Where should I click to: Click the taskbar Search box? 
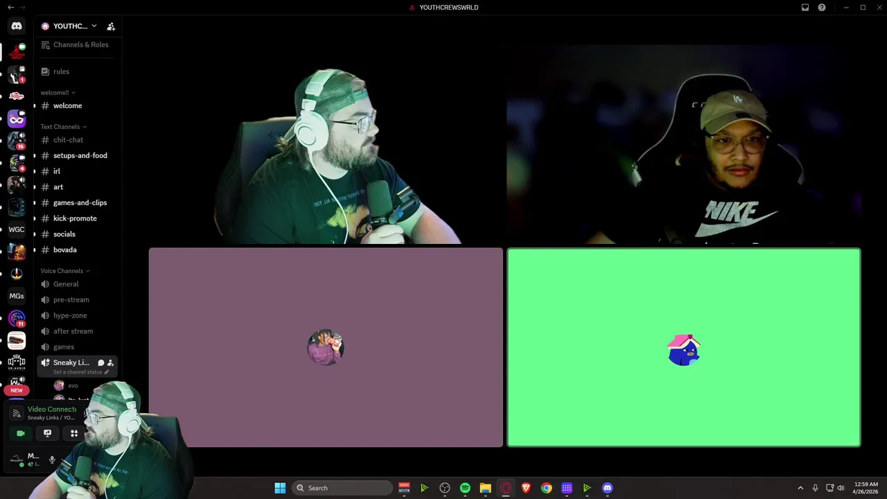(x=342, y=488)
